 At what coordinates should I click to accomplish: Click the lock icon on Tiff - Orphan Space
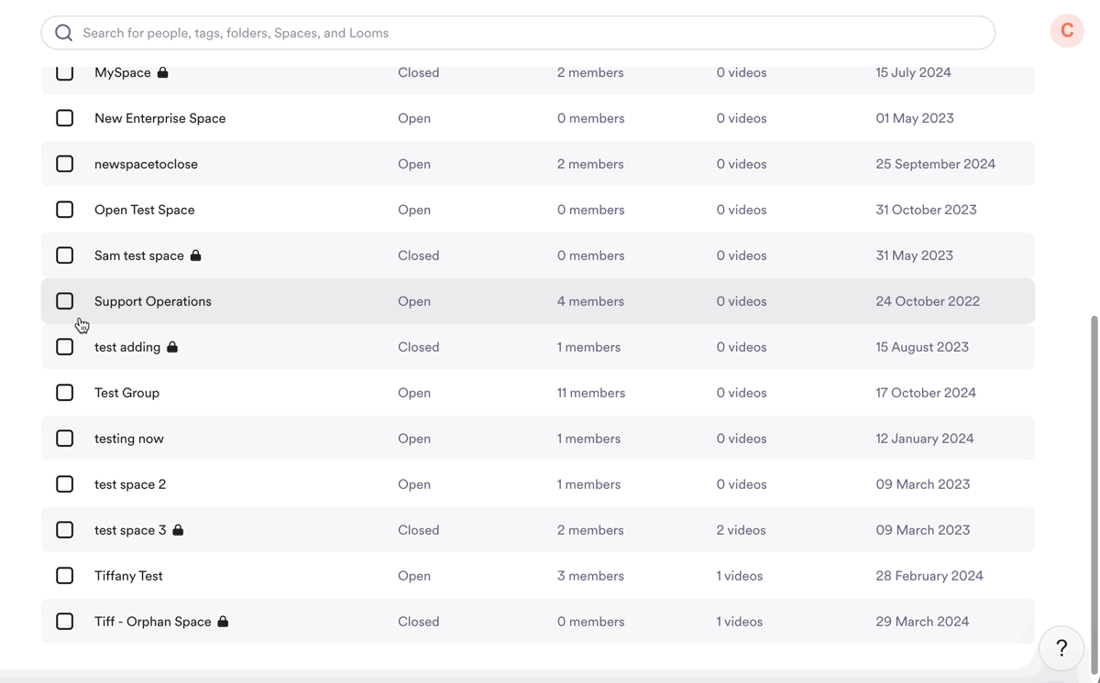tap(223, 622)
